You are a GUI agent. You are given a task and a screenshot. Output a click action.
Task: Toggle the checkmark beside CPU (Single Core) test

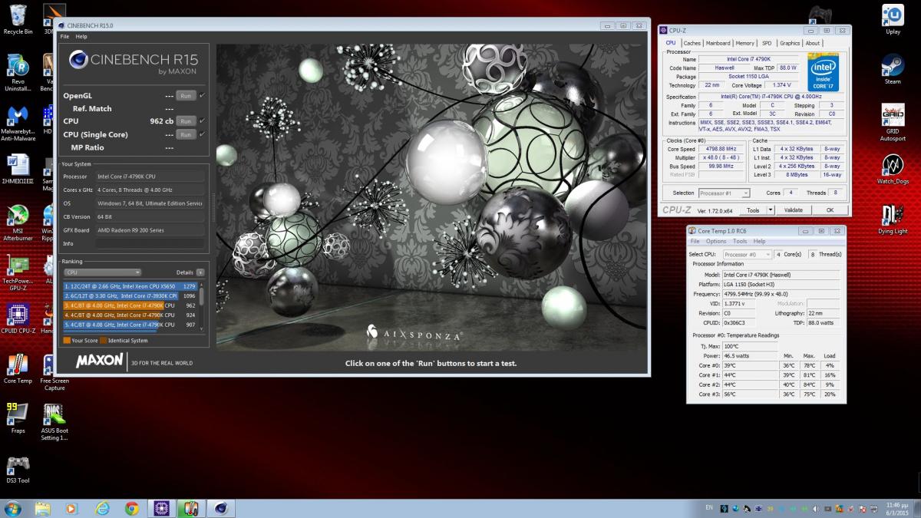tap(202, 134)
